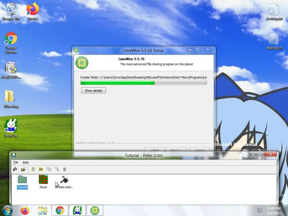The height and width of the screenshot is (216, 288).
Task: Close the Peter Lite window
Action: pyautogui.click(x=271, y=154)
